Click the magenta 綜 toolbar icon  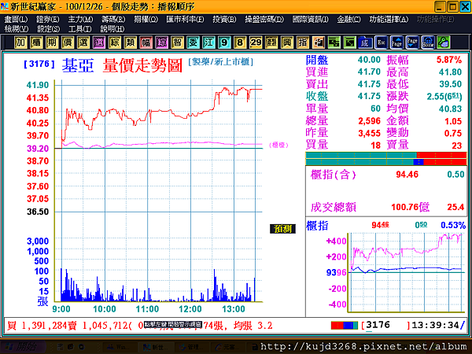[161, 42]
